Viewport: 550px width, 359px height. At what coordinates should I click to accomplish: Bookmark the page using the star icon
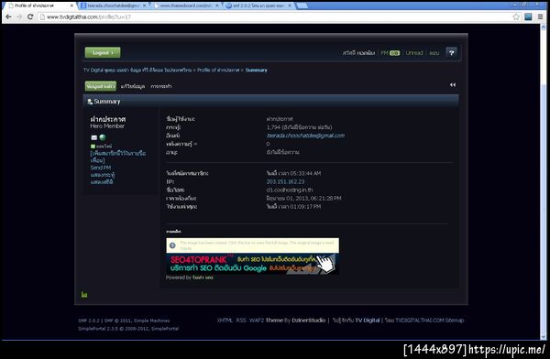click(x=516, y=16)
